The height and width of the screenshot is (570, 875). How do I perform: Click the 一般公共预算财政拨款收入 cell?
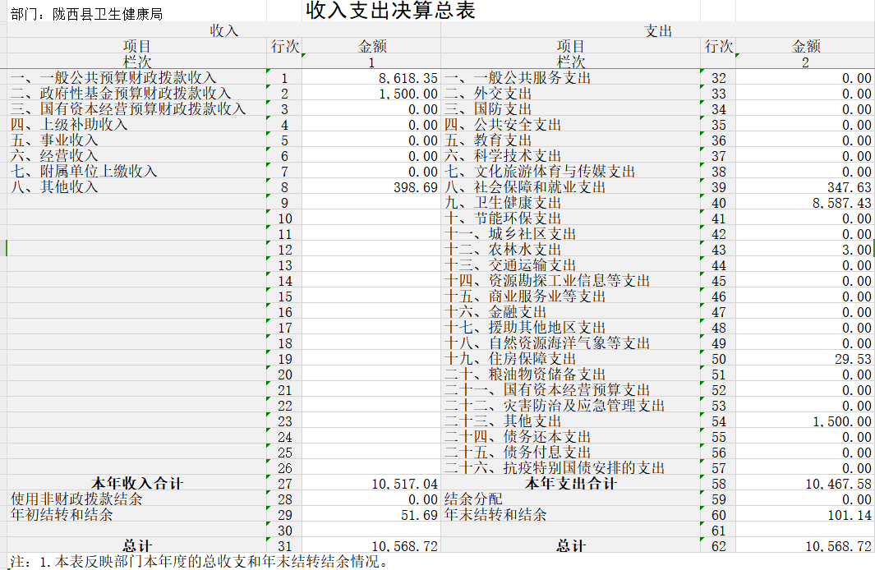tap(113, 78)
